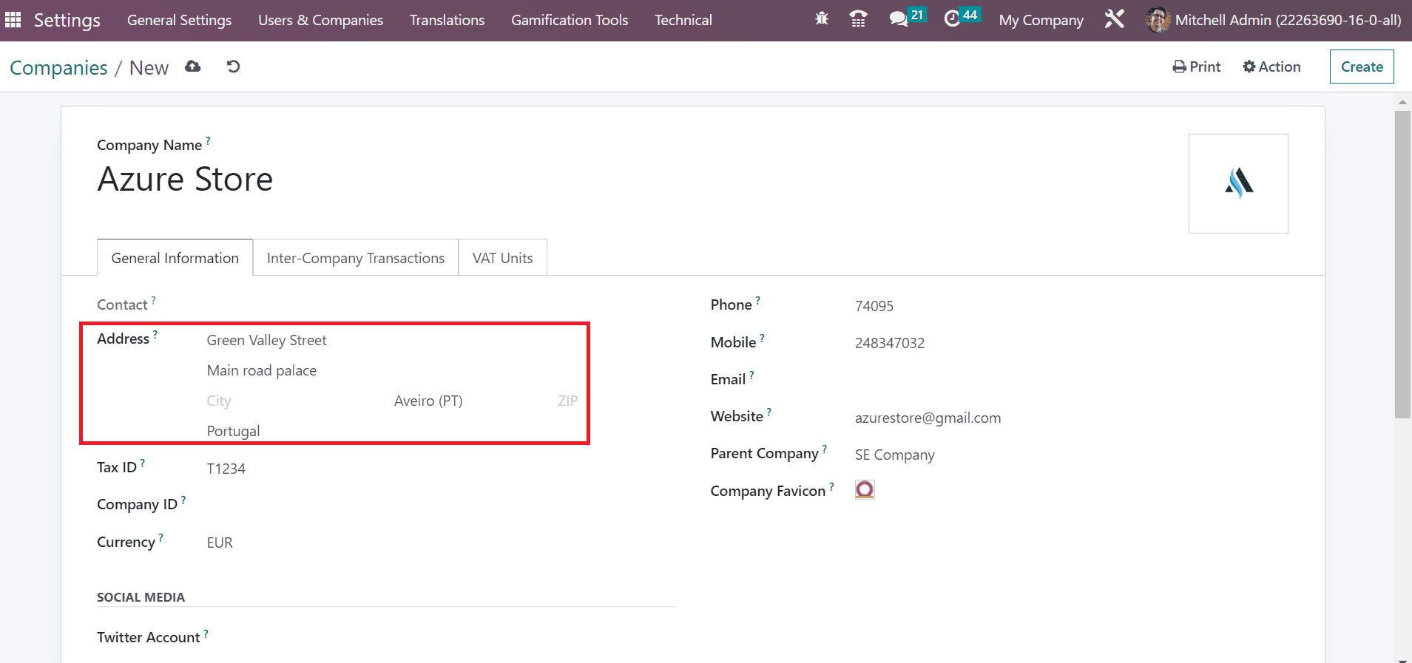Show help tooltip for Phone
This screenshot has width=1412, height=663.
click(x=758, y=300)
